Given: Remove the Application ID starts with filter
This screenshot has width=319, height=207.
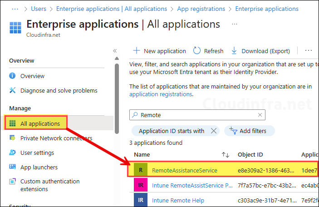Looking at the screenshot, I should (214, 131).
